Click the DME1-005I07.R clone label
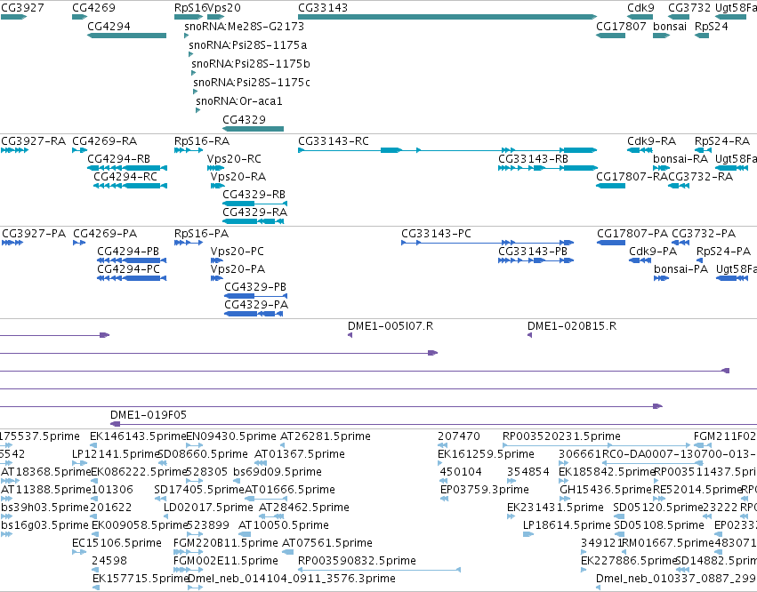Screen dimensions: 757x592 pos(391,326)
